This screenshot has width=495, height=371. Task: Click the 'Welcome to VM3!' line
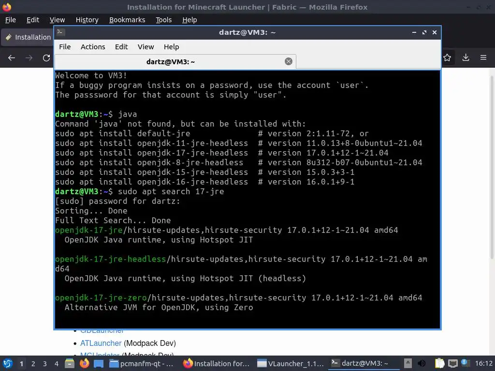pyautogui.click(x=91, y=75)
